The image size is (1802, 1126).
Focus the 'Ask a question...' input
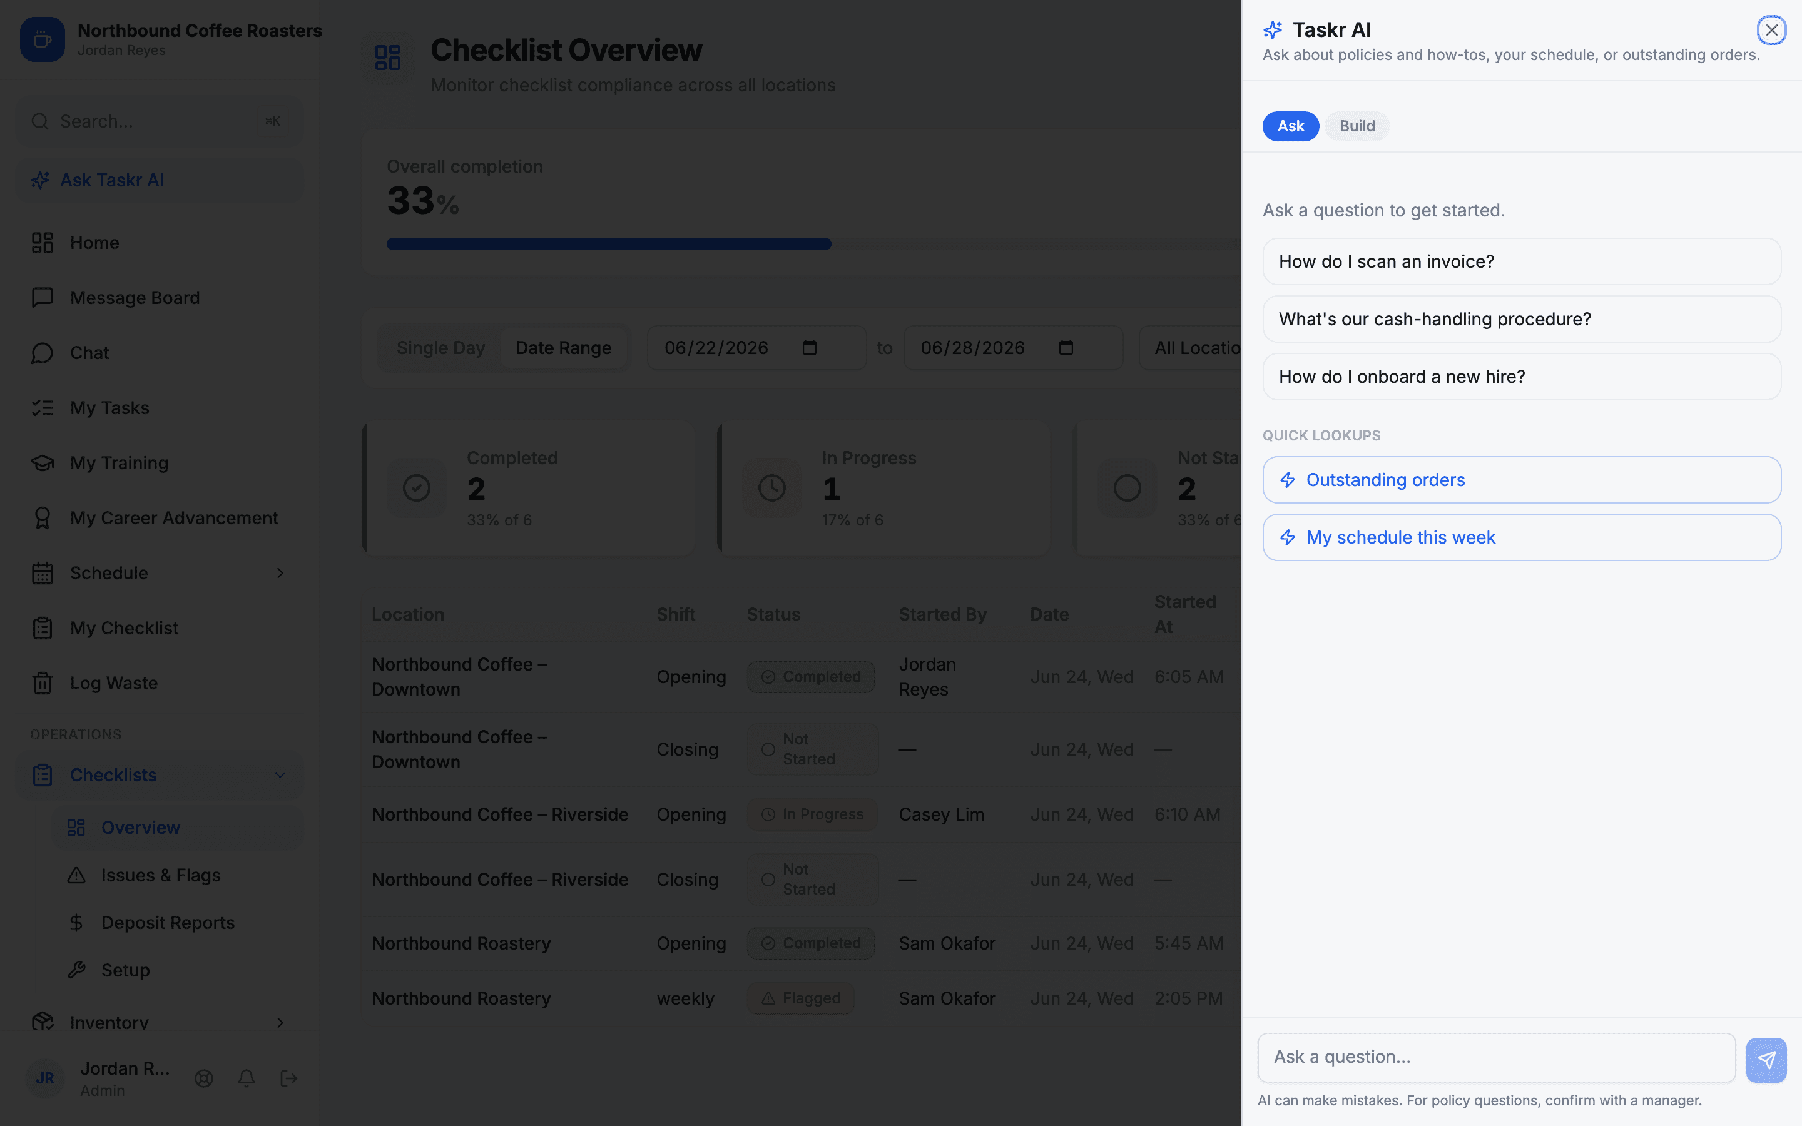[1496, 1057]
